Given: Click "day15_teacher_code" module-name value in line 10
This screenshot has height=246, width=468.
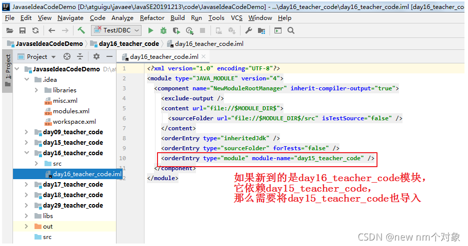Looking at the screenshot, I should click(329, 158).
